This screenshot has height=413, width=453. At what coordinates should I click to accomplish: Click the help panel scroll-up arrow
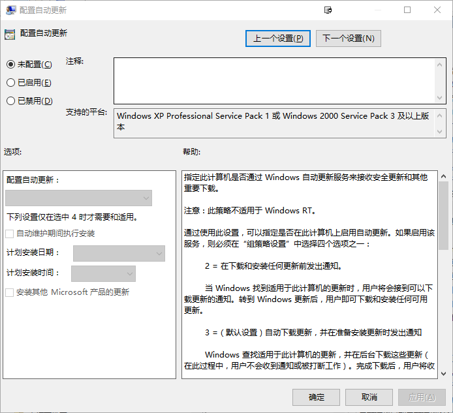pos(443,176)
